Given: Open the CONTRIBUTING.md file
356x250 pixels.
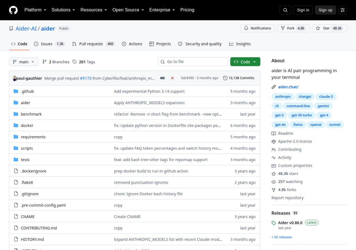Looking at the screenshot, I should 39,228.
